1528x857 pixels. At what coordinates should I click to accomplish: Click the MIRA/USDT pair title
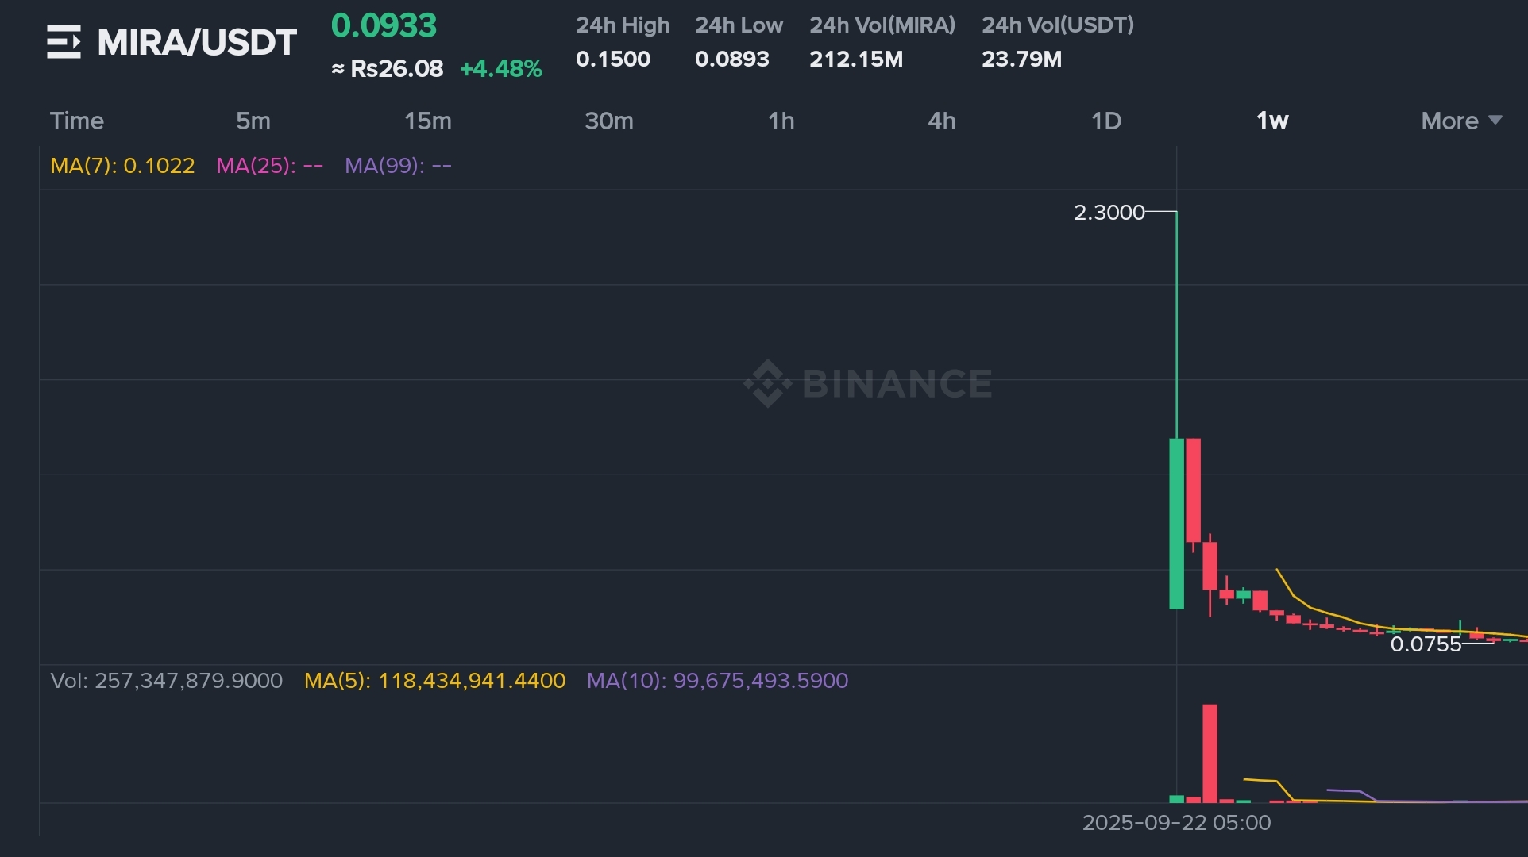(x=197, y=42)
